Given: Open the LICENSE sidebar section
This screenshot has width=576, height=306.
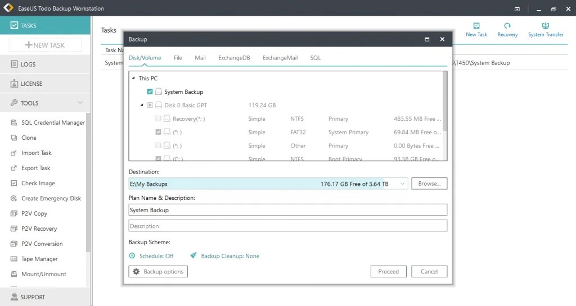Looking at the screenshot, I should 45,84.
